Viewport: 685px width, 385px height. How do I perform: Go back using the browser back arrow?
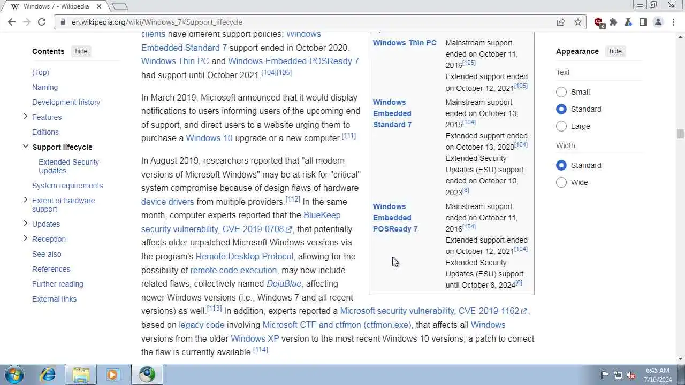[12, 22]
